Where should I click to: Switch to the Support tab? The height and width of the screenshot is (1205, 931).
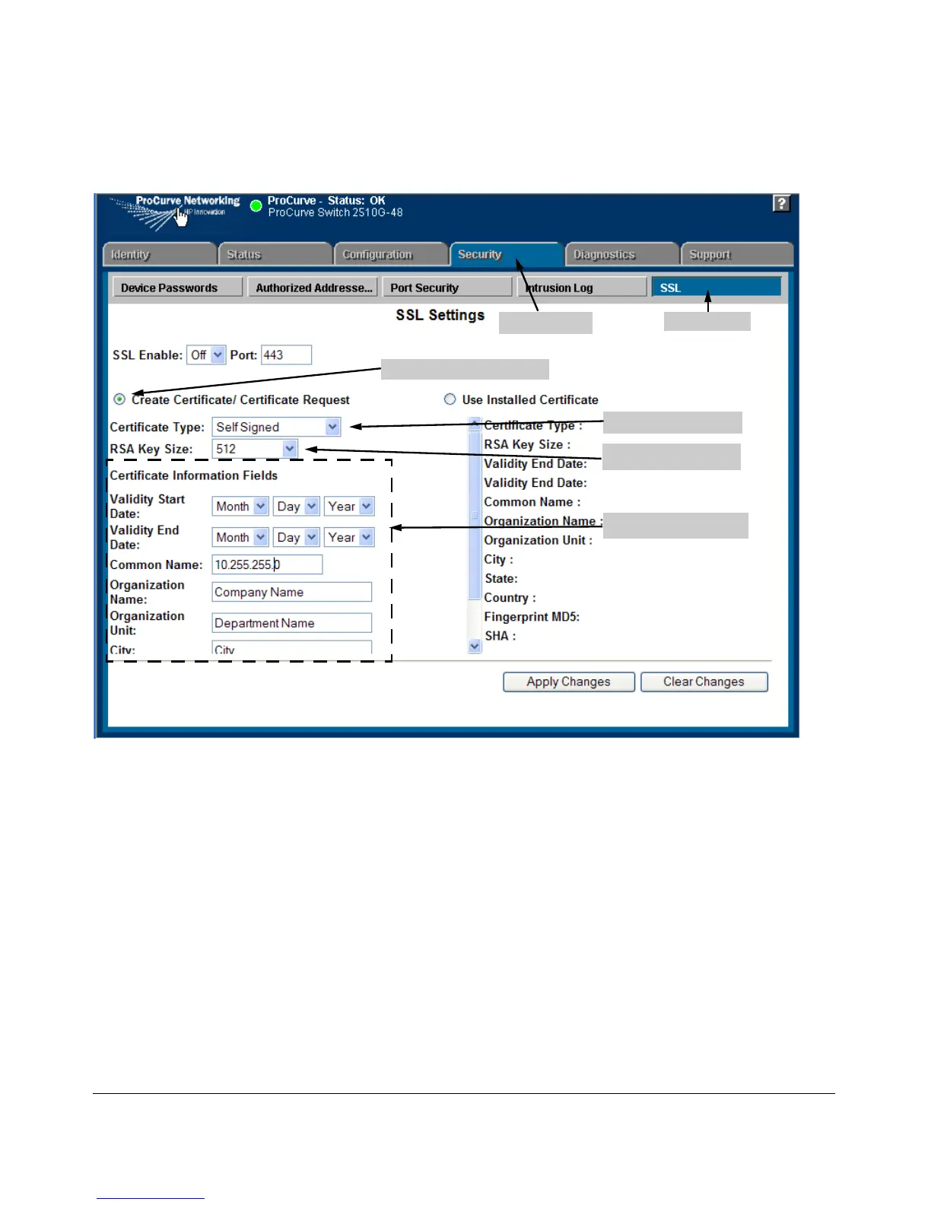pos(738,254)
